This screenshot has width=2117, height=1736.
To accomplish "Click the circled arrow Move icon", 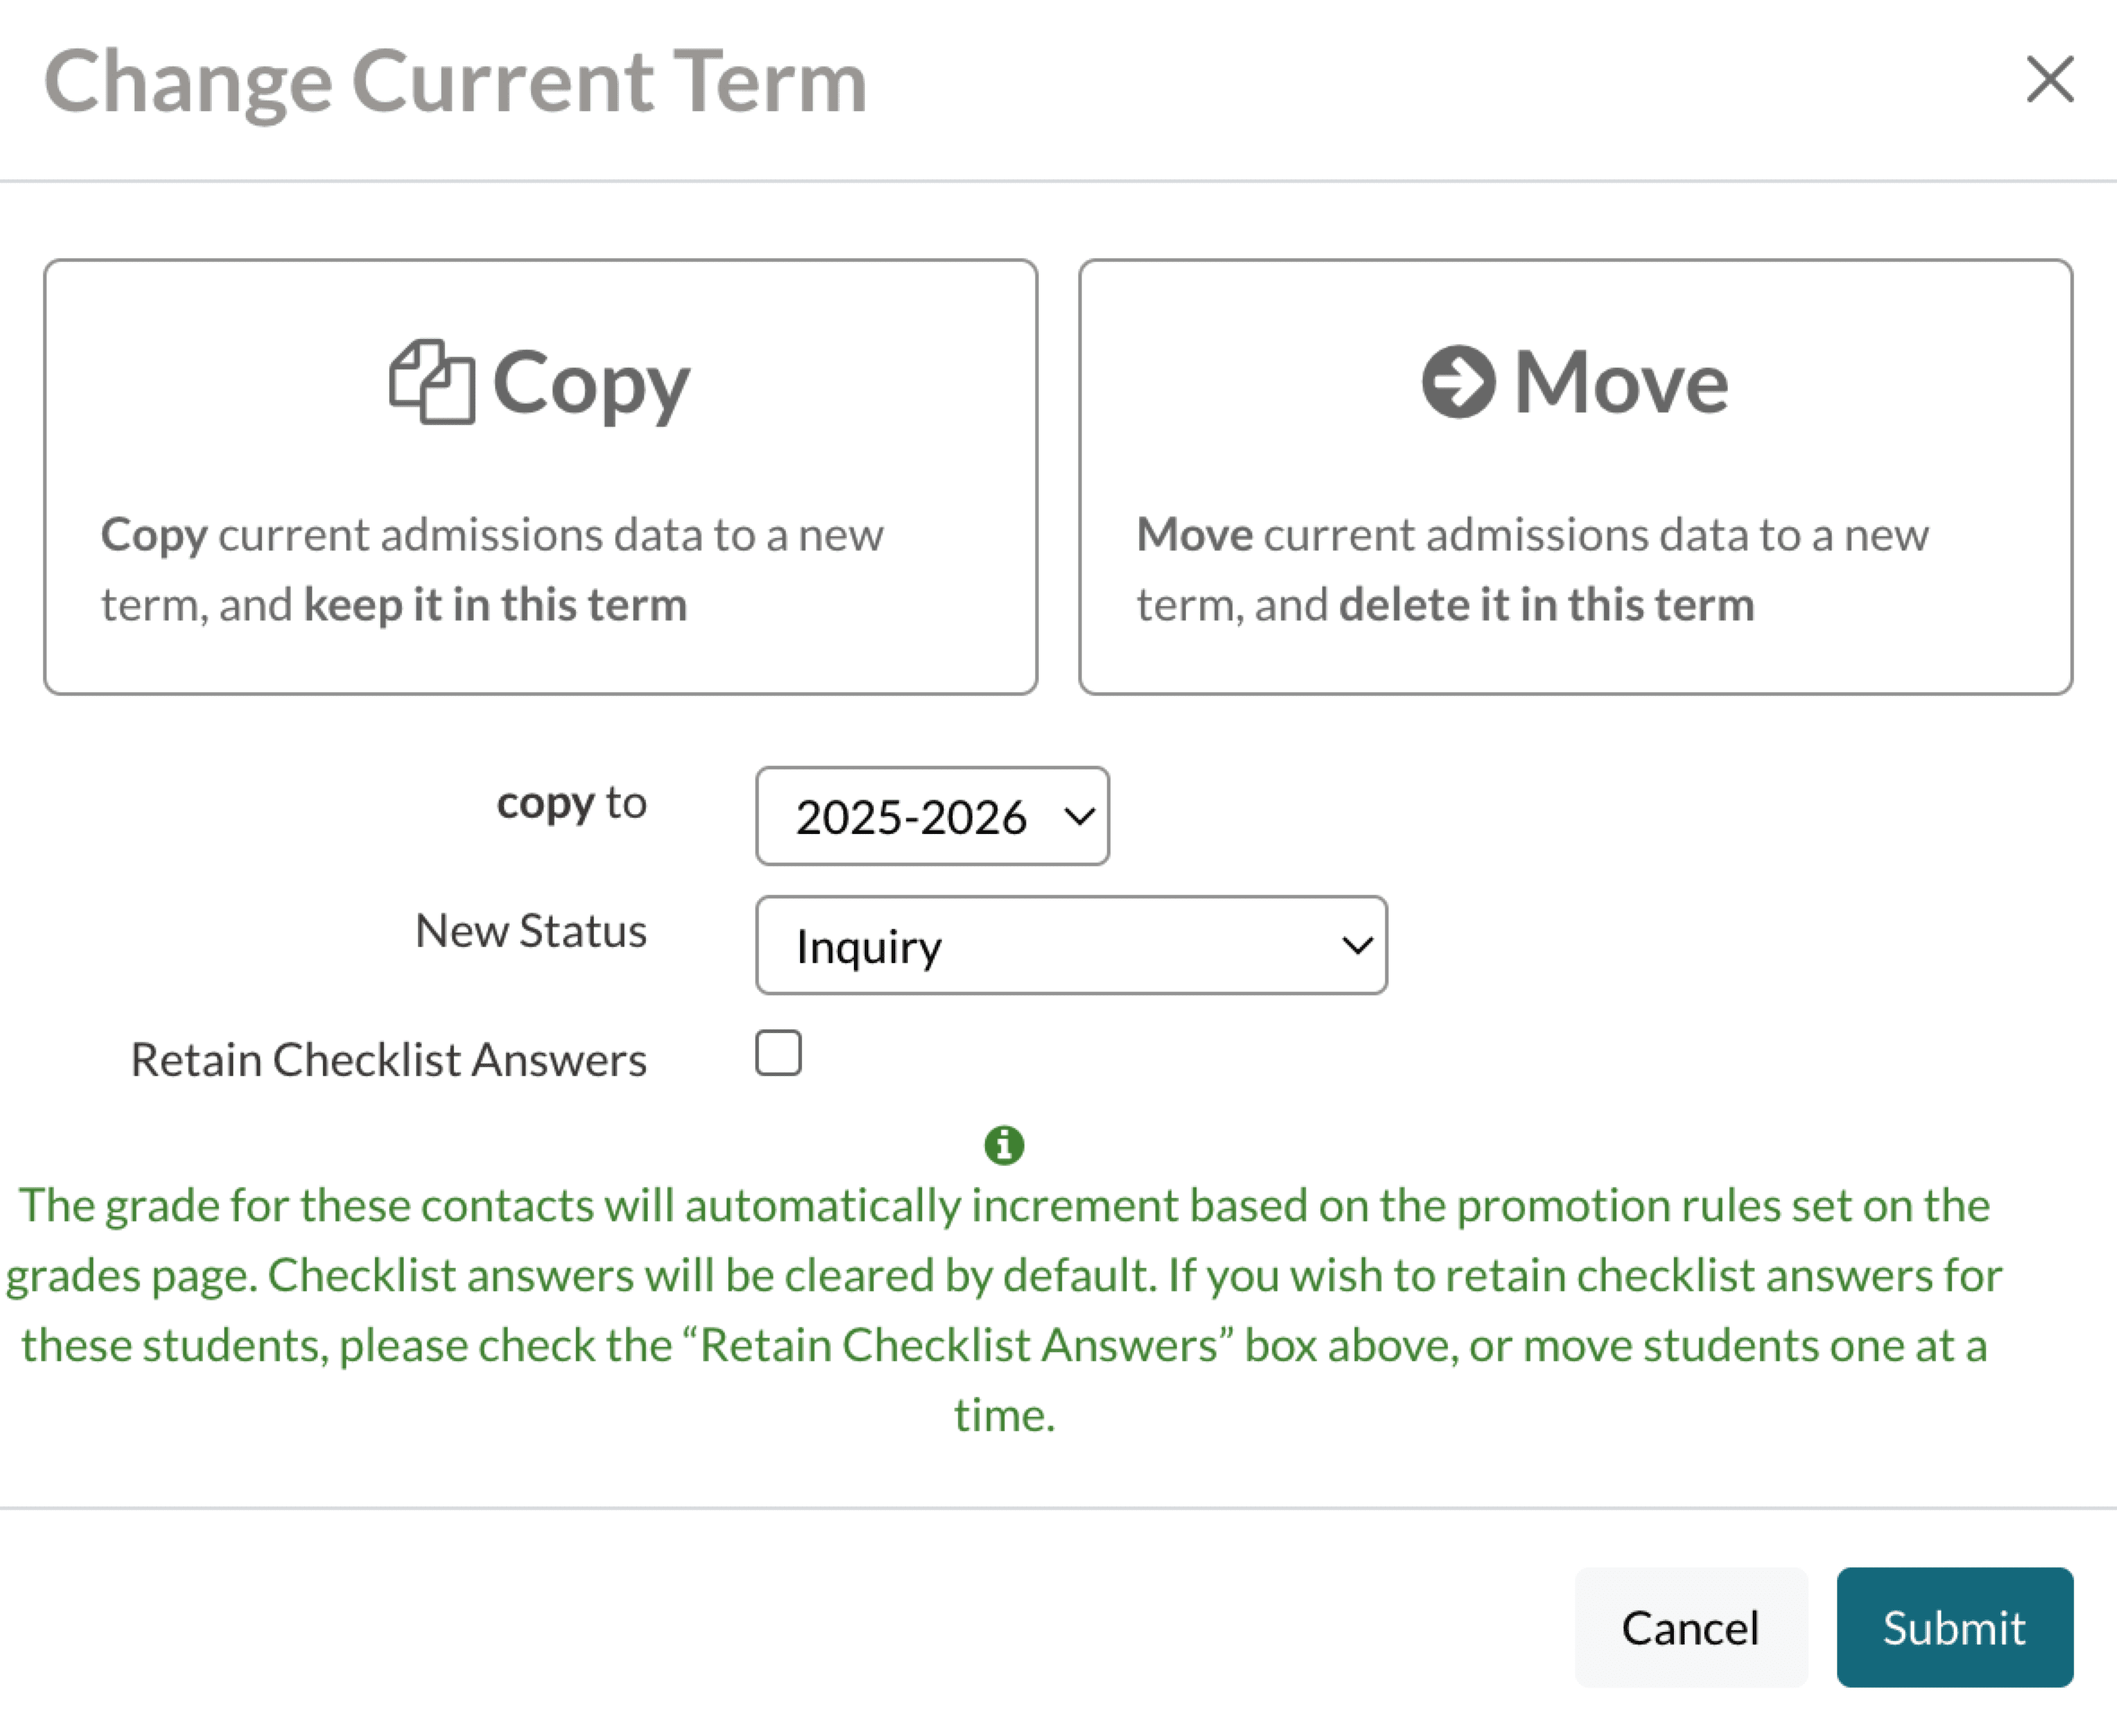I will tap(1458, 382).
